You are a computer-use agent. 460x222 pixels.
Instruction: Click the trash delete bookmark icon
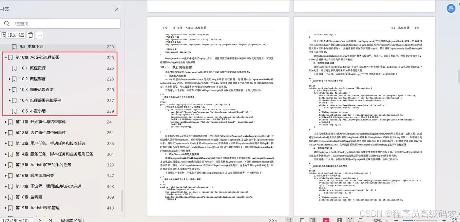30,35
